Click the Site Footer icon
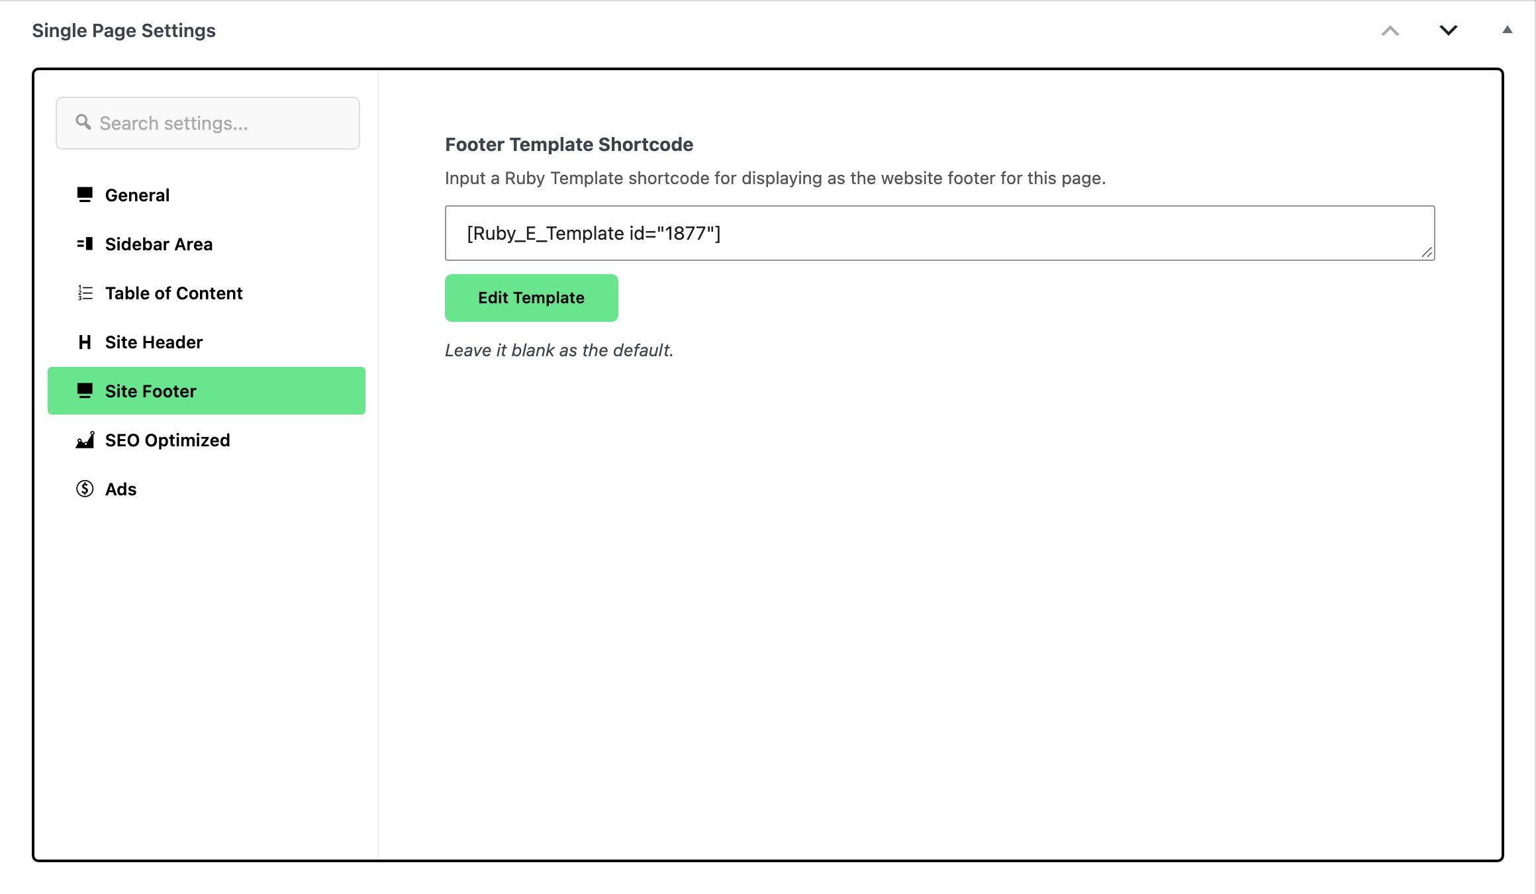1536x894 pixels. click(85, 391)
